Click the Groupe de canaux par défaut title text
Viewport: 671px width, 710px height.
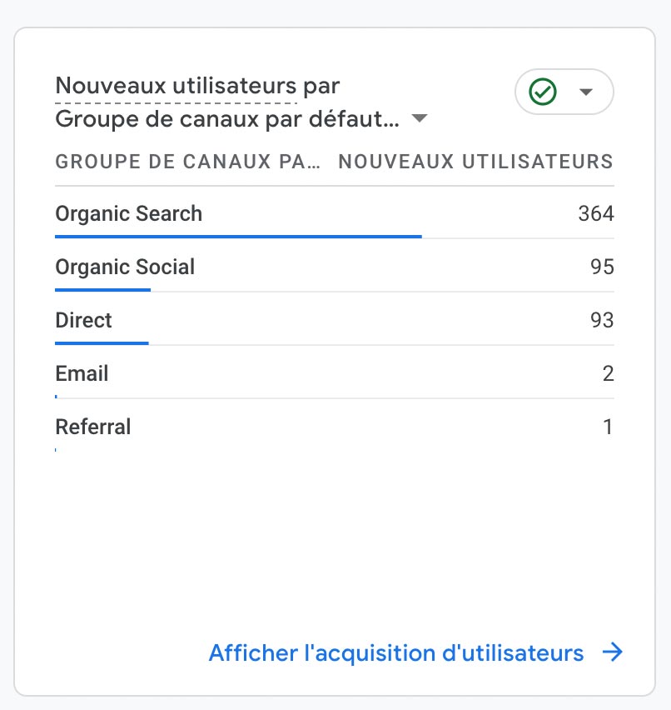pos(227,119)
